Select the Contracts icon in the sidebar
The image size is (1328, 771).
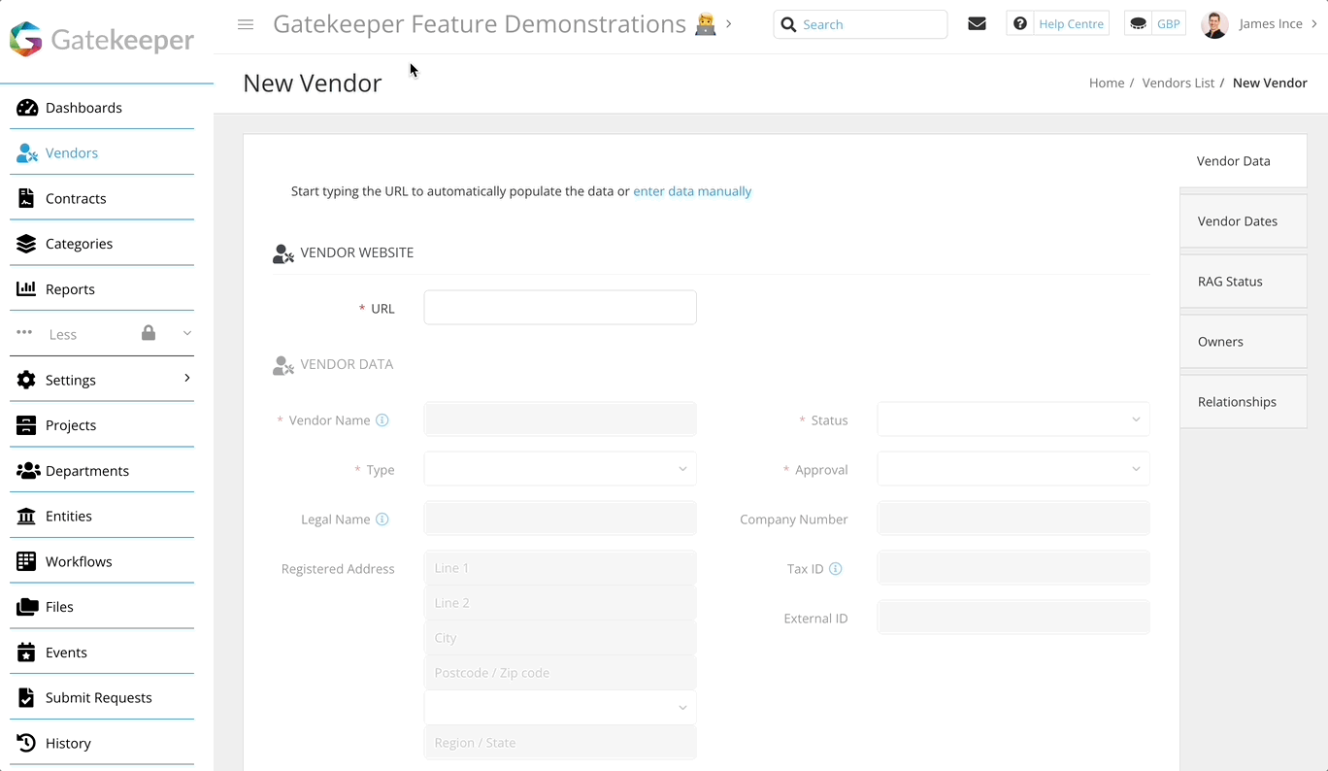click(x=26, y=198)
